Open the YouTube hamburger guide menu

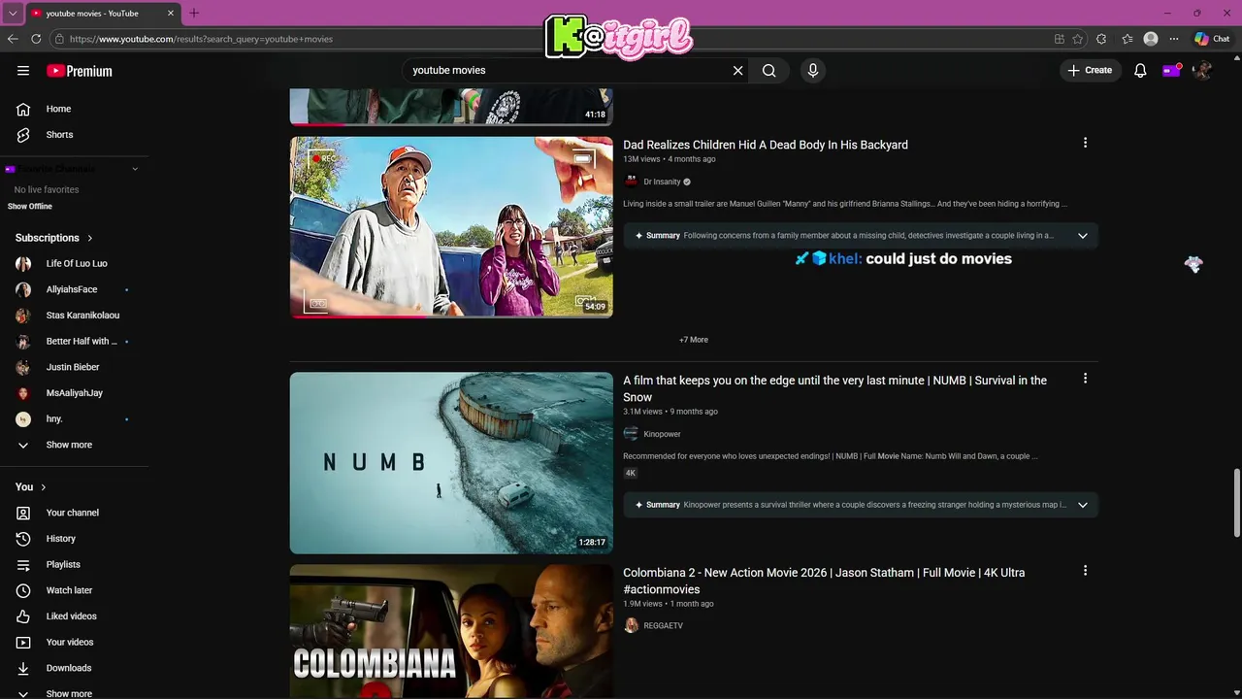point(23,71)
